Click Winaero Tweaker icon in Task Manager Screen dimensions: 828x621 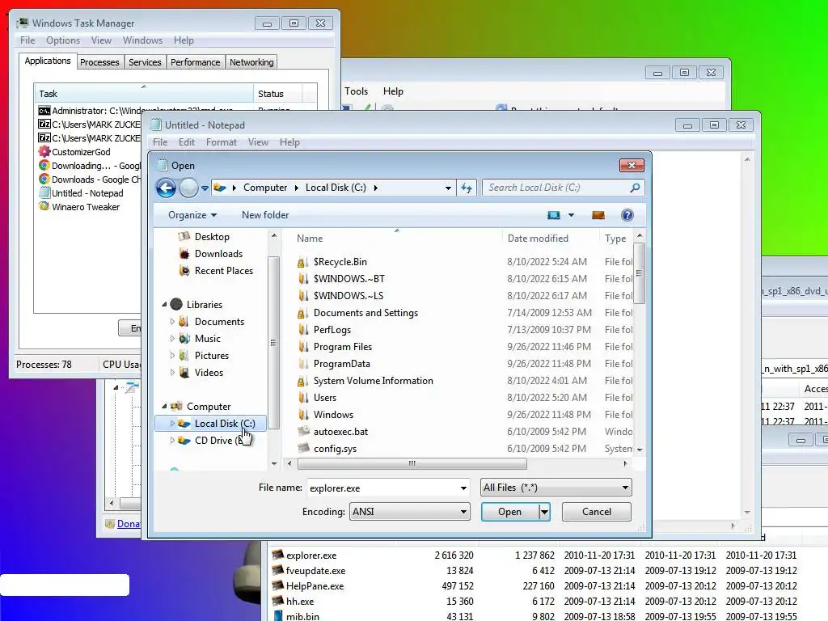pyautogui.click(x=44, y=206)
